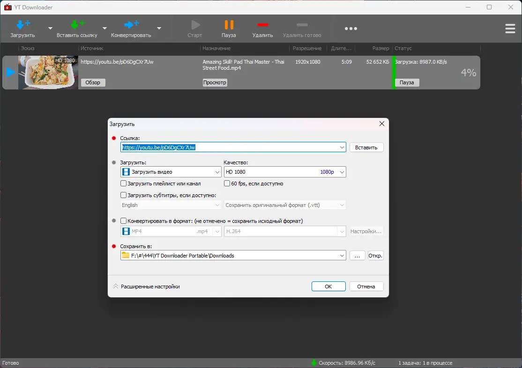Open the Качество HD 1080 dropdown
This screenshot has width=522, height=368.
point(285,172)
